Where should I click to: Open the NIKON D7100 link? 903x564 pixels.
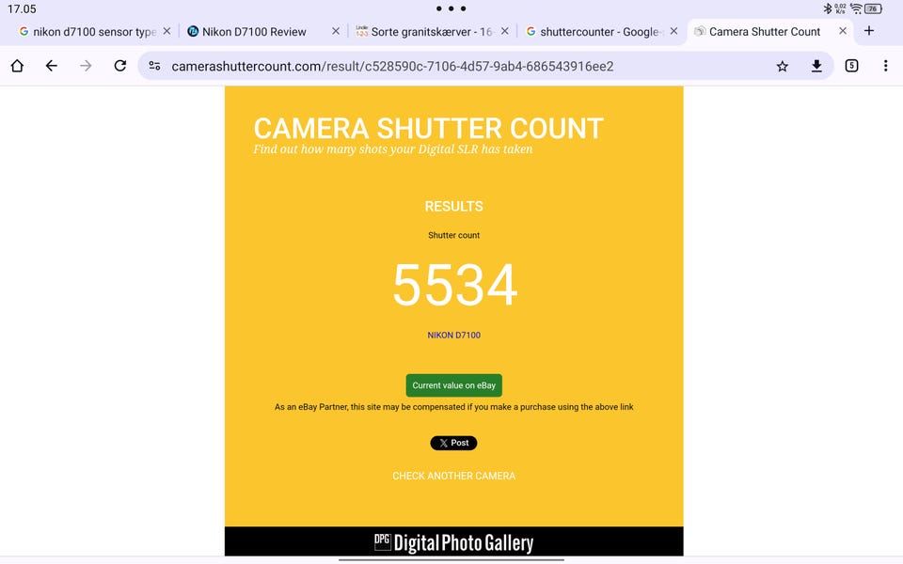click(453, 335)
